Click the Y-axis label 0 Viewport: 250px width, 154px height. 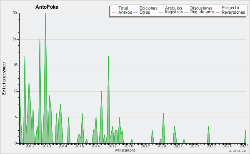click(16, 143)
